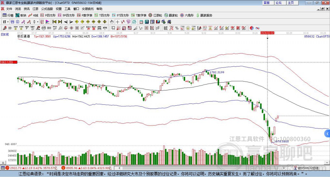Click the 日K线 label
Viewport: 330px width, 177px height.
click(x=5, y=35)
